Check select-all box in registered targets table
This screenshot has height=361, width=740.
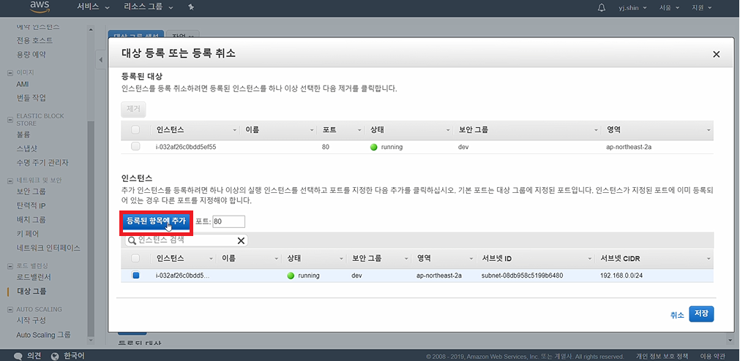[135, 129]
